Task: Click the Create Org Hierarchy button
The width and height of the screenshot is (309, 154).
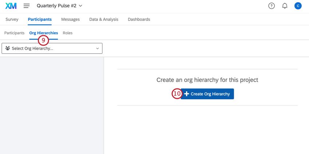Action: click(x=207, y=94)
